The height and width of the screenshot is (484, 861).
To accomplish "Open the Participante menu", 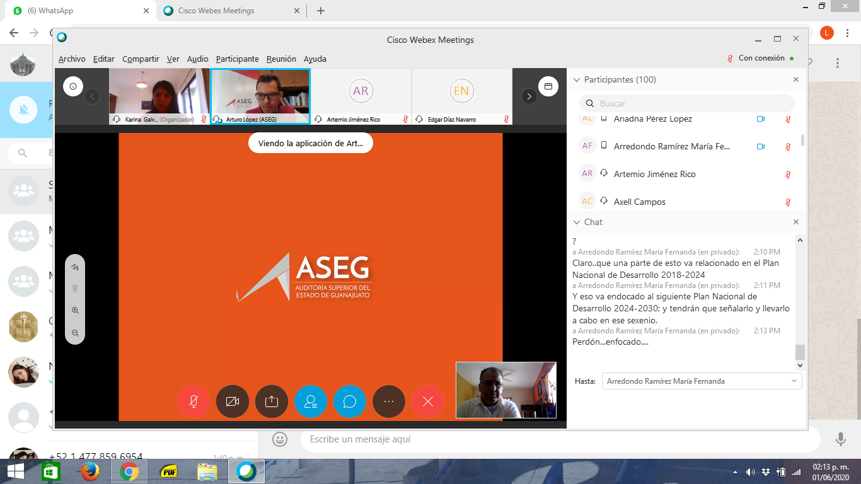I will click(237, 59).
